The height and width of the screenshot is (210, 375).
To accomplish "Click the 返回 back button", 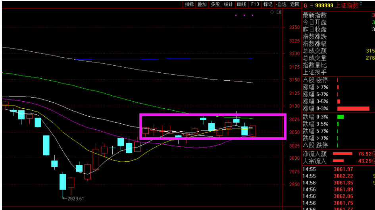I will (x=294, y=4).
